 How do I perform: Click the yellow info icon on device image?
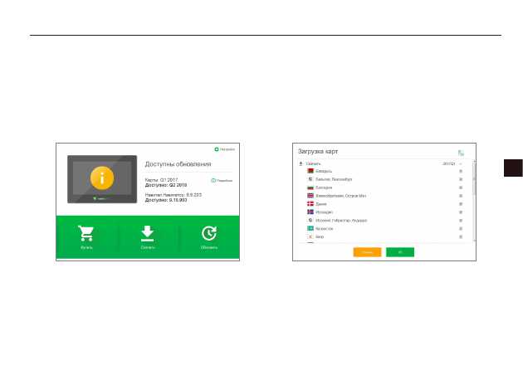tap(102, 178)
